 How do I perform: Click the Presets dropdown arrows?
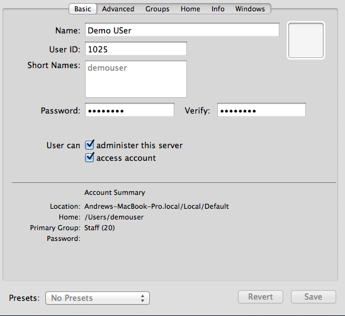pyautogui.click(x=142, y=298)
